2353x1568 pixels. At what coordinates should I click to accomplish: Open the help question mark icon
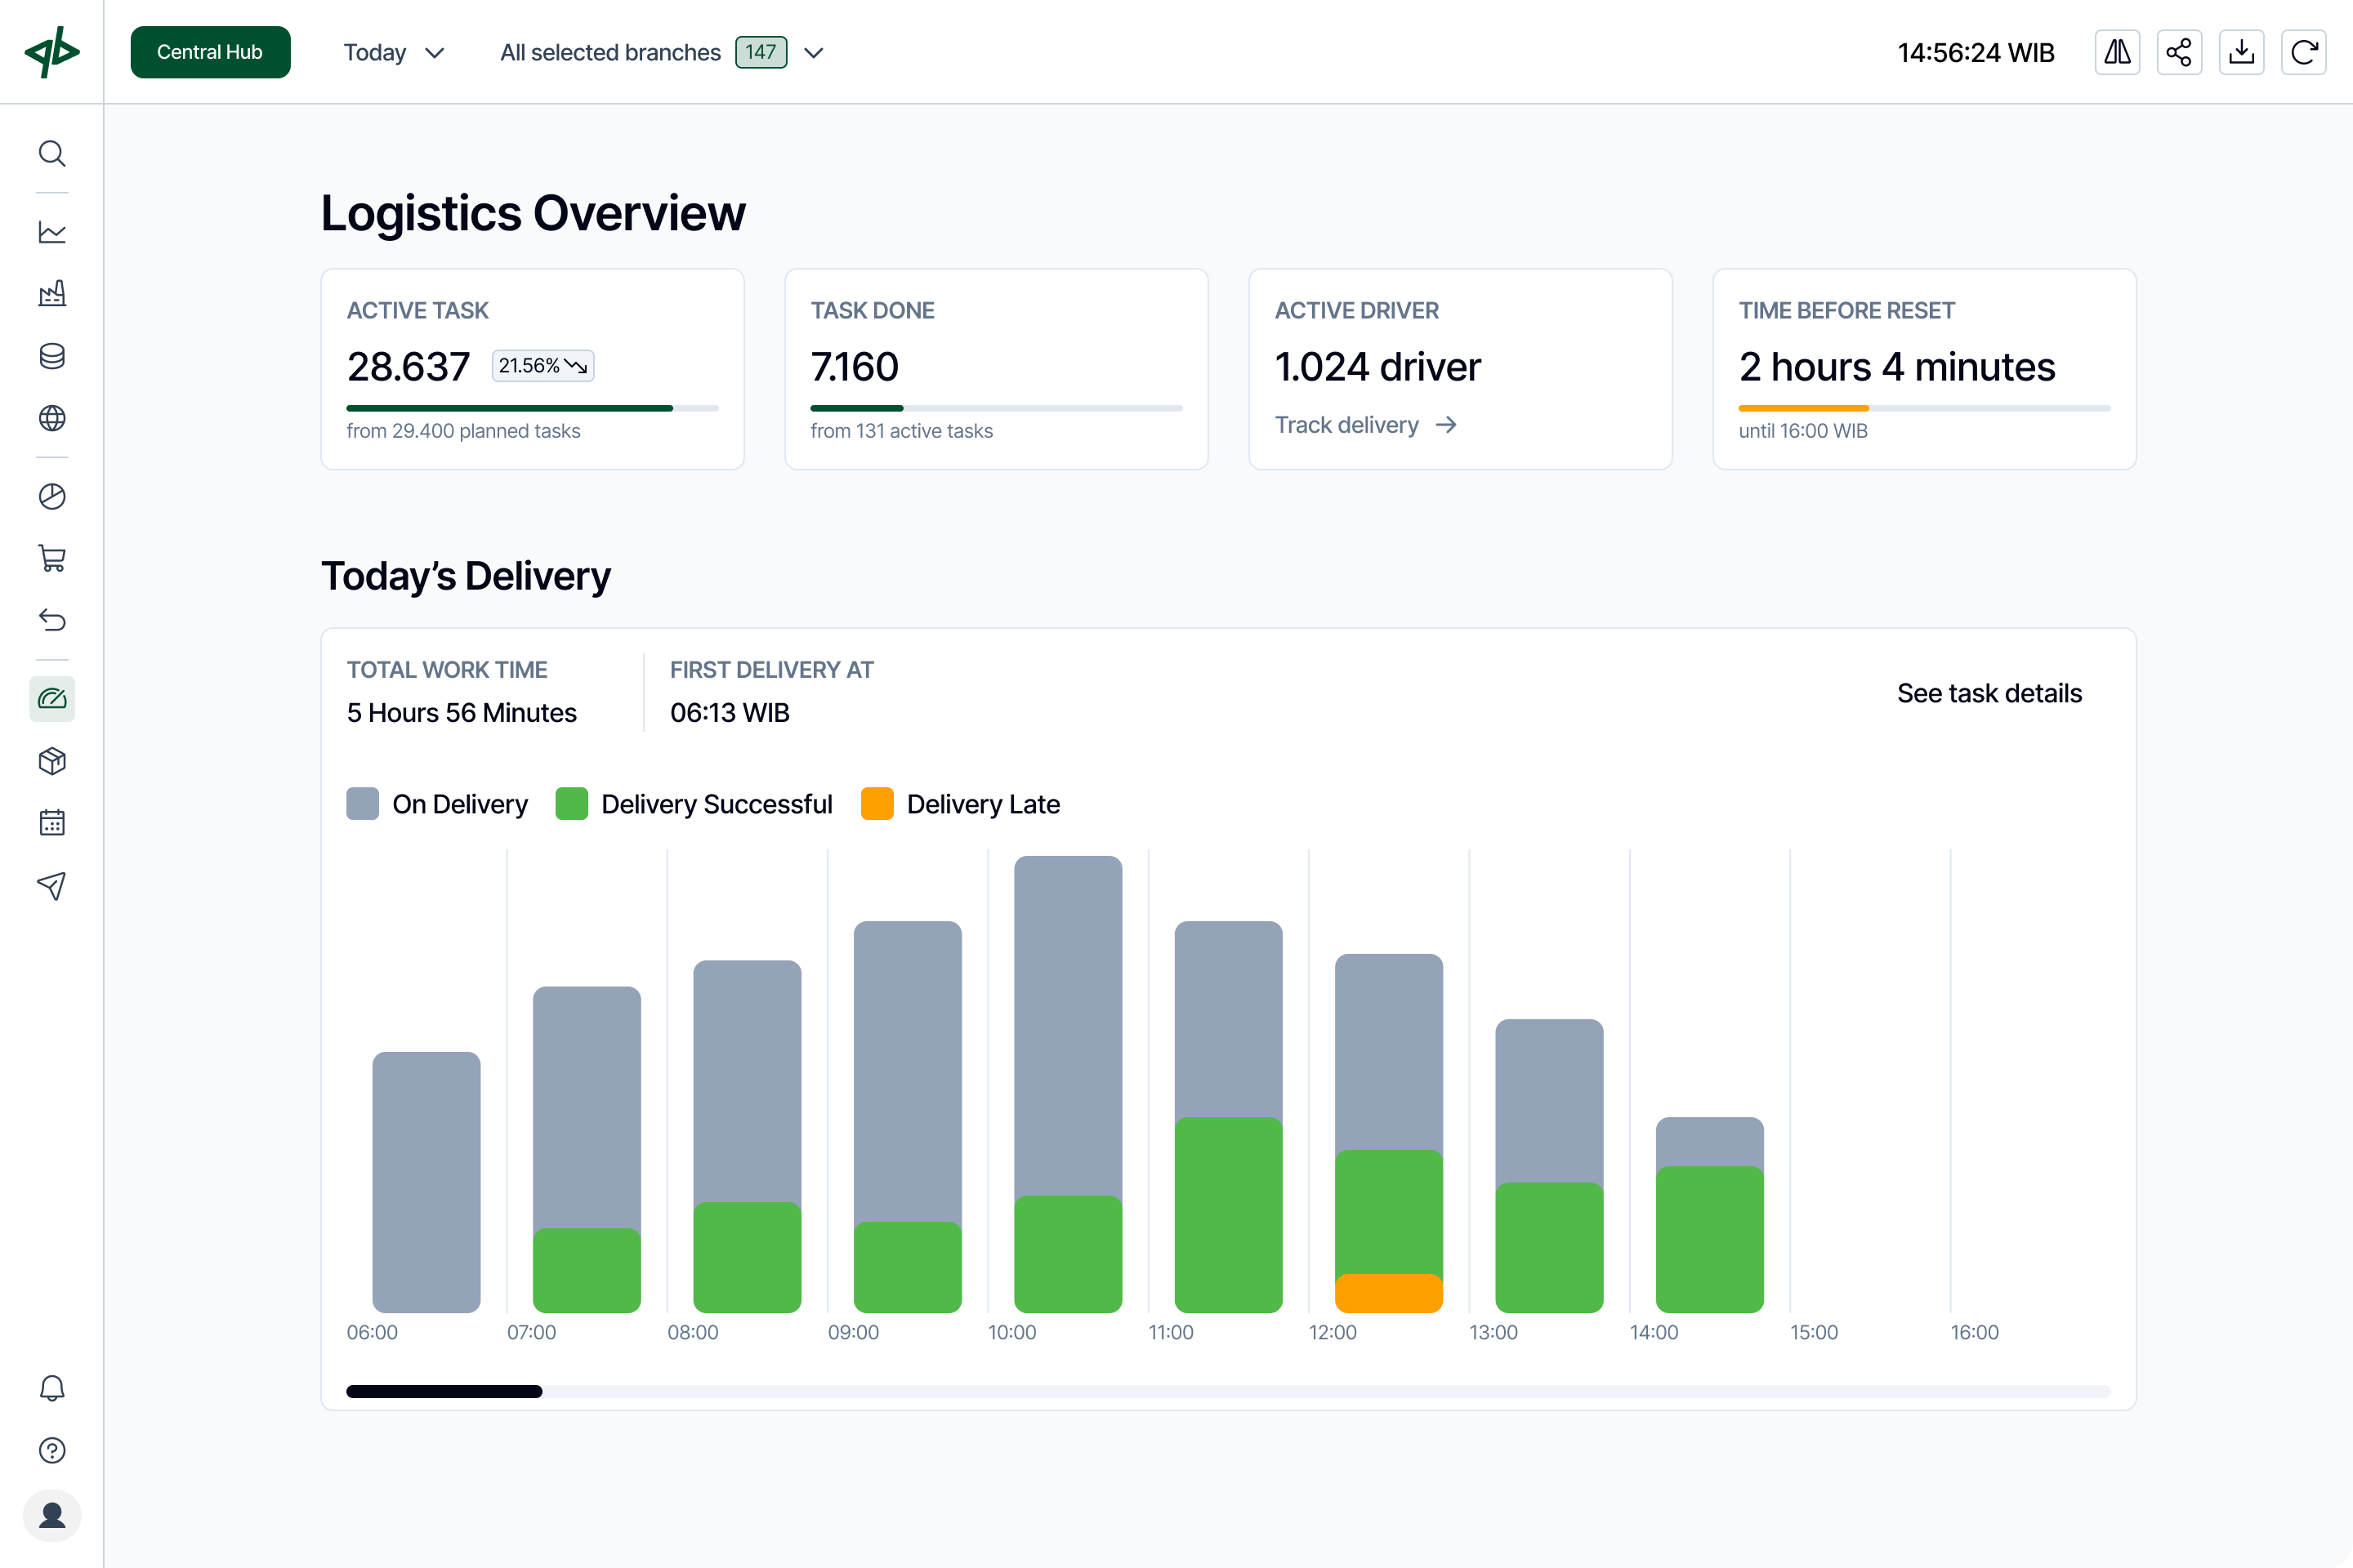pos(52,1450)
